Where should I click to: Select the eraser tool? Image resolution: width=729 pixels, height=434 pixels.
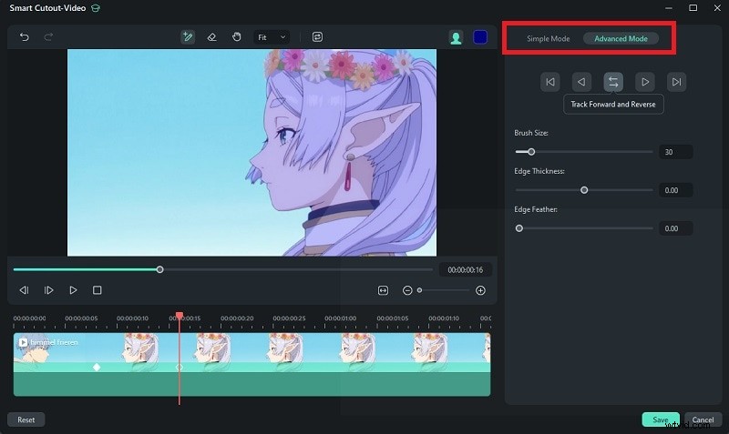(x=212, y=37)
